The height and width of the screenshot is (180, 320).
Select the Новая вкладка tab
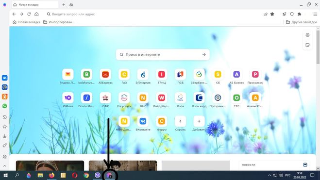[x=35, y=5]
